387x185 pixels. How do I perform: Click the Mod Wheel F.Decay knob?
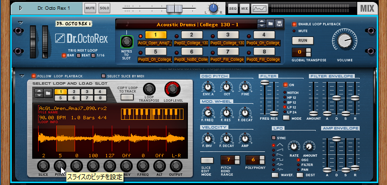tap(245, 113)
